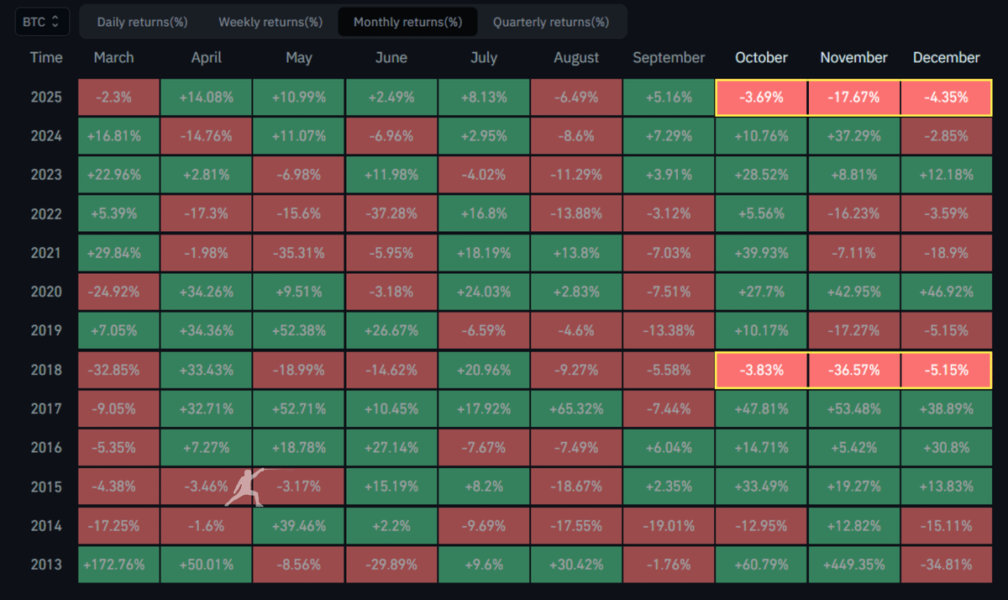
Task: Click the -3.69% October 2025 cell
Action: [x=761, y=97]
